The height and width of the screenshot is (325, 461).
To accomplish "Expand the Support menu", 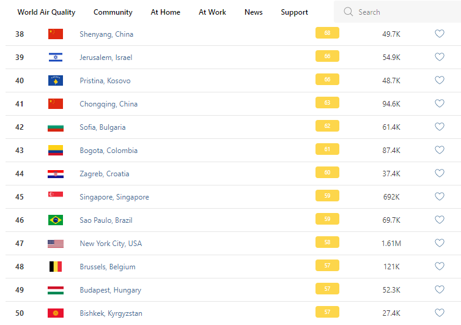I will click(x=294, y=12).
